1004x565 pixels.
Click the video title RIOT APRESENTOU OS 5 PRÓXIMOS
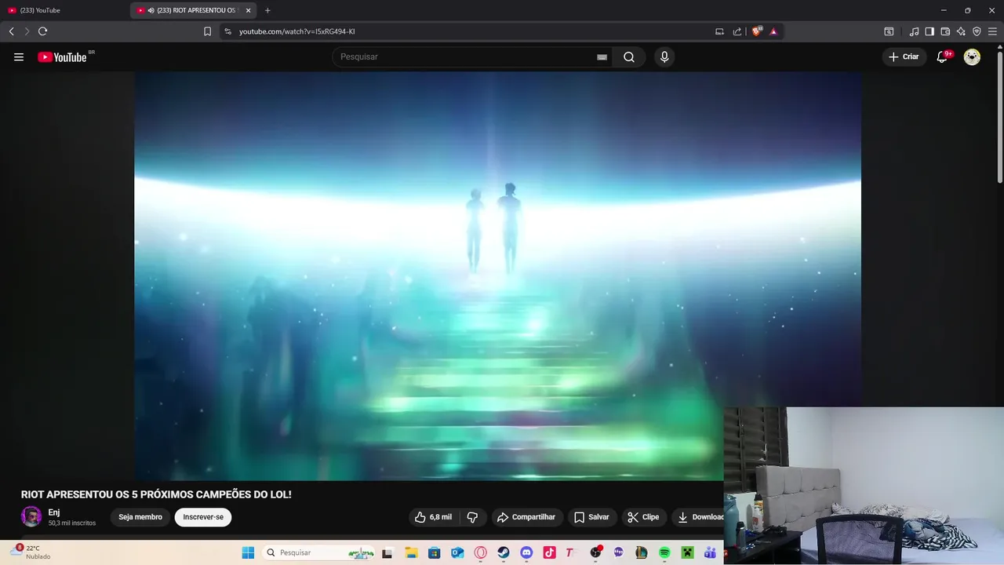coord(156,494)
